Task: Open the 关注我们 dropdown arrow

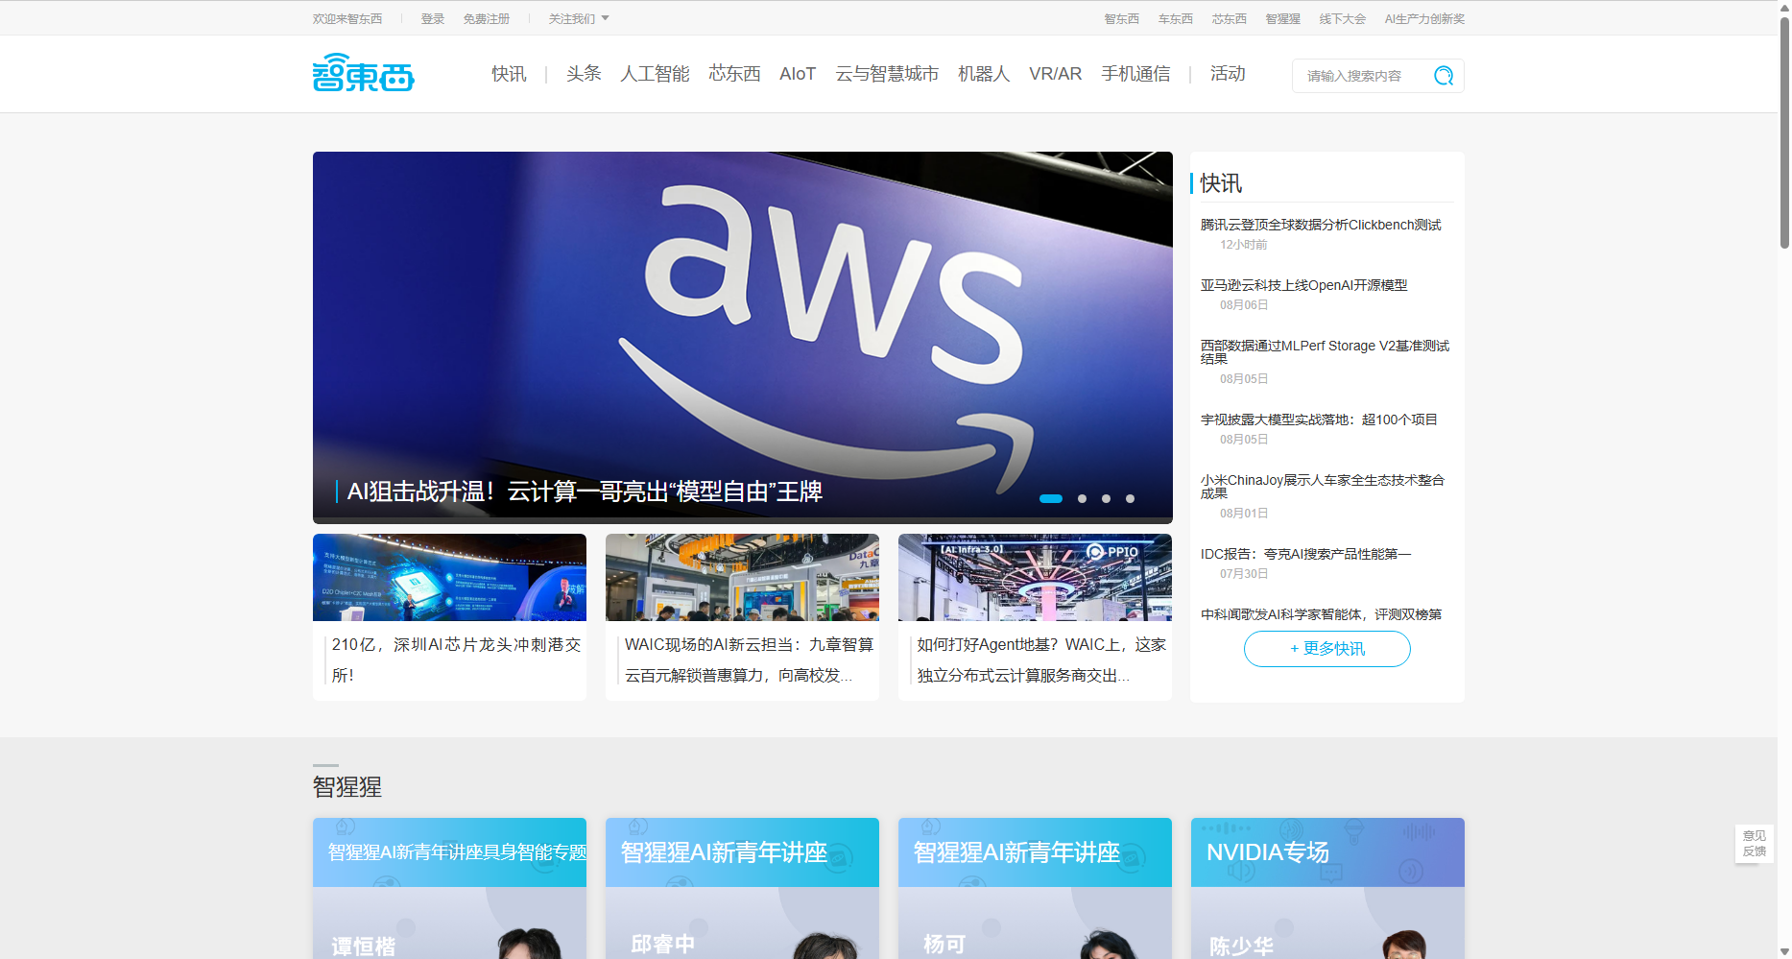Action: point(605,18)
